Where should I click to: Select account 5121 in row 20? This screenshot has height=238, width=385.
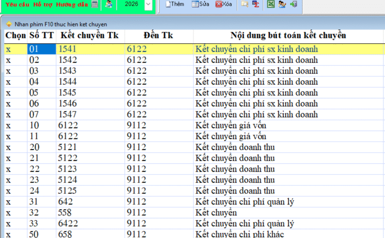tap(67, 147)
